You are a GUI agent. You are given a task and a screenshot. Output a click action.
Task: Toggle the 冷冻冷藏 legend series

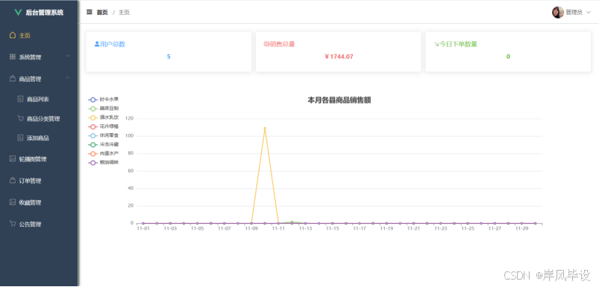click(x=103, y=145)
